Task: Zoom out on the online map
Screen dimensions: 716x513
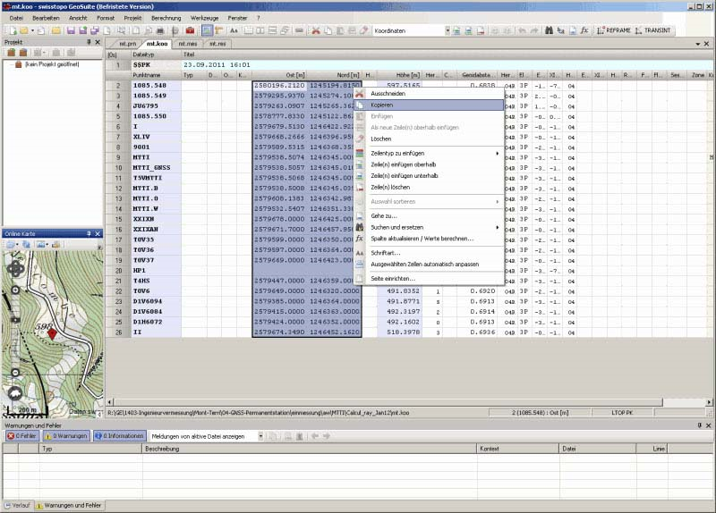Action: pyautogui.click(x=15, y=372)
